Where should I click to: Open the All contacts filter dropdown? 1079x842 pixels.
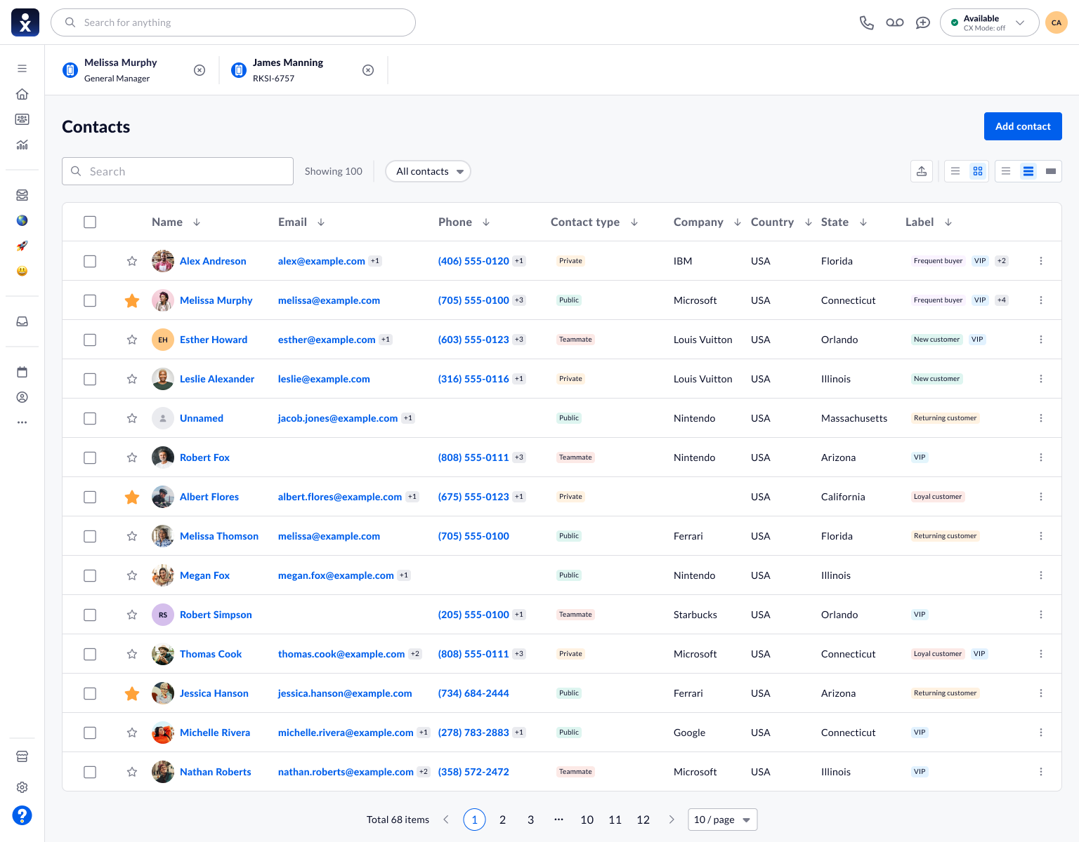click(x=429, y=171)
